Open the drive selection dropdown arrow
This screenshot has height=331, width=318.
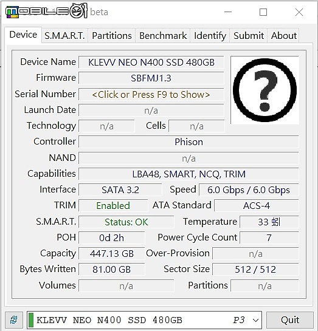coord(255,320)
